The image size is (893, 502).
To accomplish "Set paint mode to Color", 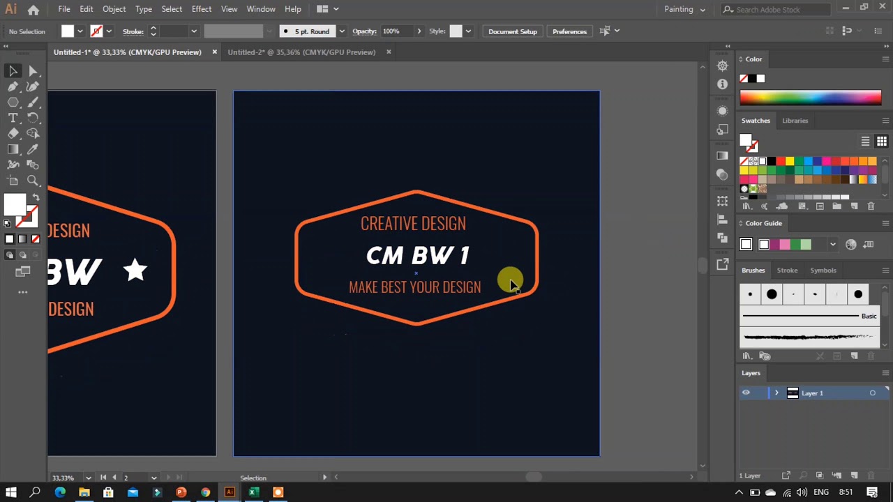I will click(x=10, y=239).
